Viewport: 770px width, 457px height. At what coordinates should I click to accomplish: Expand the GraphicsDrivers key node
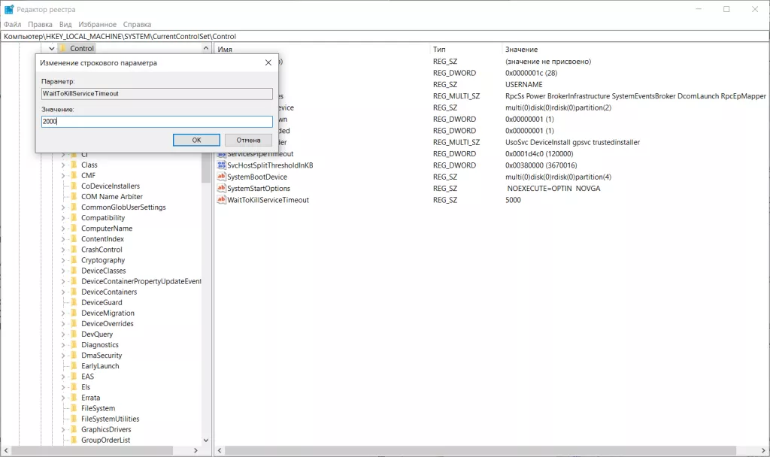tap(63, 429)
